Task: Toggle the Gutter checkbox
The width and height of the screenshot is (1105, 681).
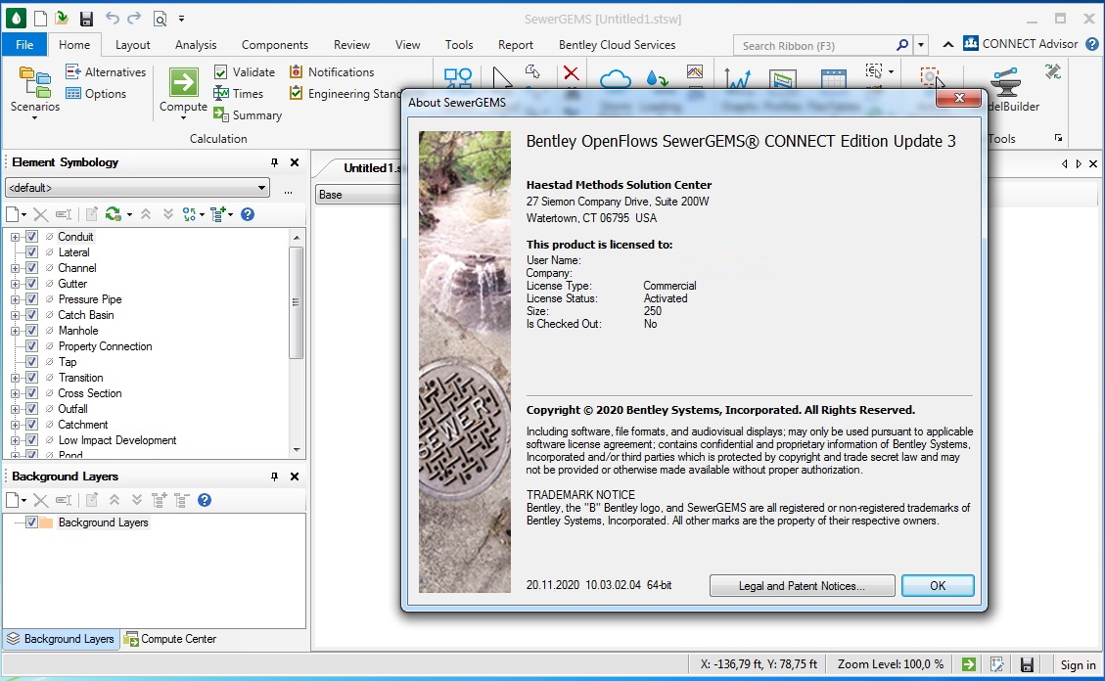Action: [x=31, y=284]
